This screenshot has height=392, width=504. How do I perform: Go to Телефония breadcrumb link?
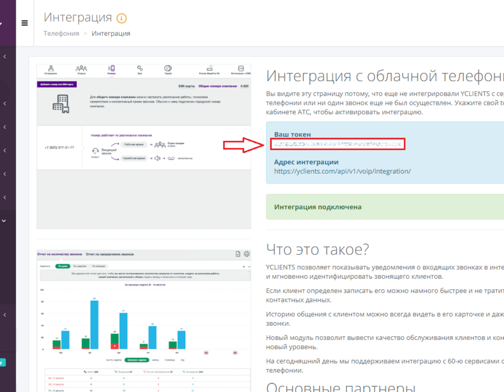(x=62, y=34)
